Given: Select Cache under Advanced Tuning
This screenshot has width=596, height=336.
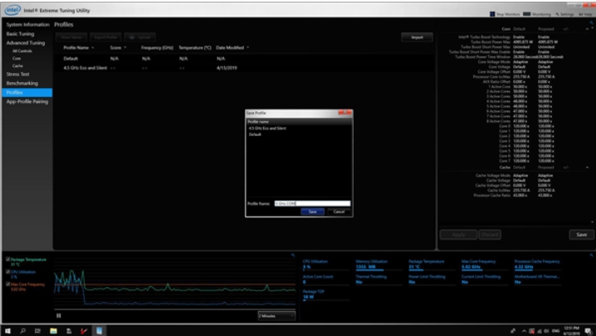Looking at the screenshot, I should point(17,66).
